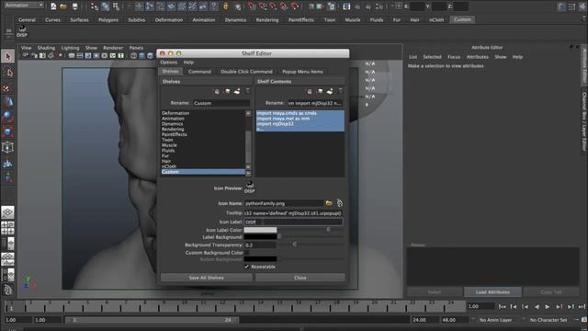Open viewport Renderer menu
The image size is (588, 331).
(113, 48)
